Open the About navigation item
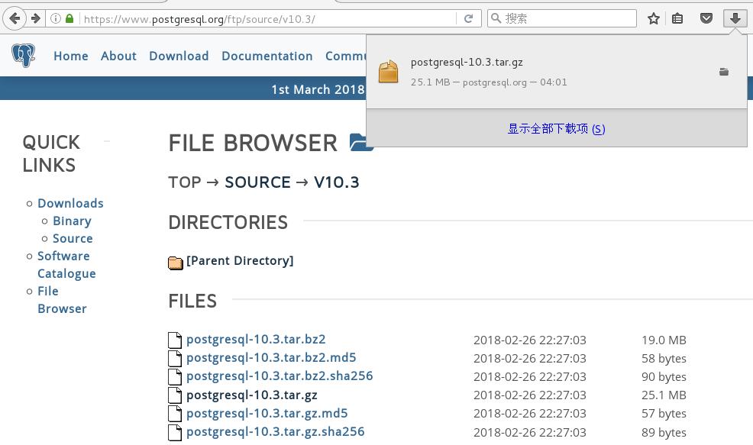The width and height of the screenshot is (753, 445). (118, 56)
